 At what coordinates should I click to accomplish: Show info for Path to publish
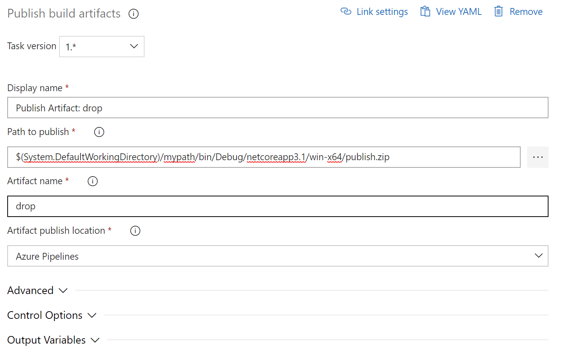(x=99, y=132)
